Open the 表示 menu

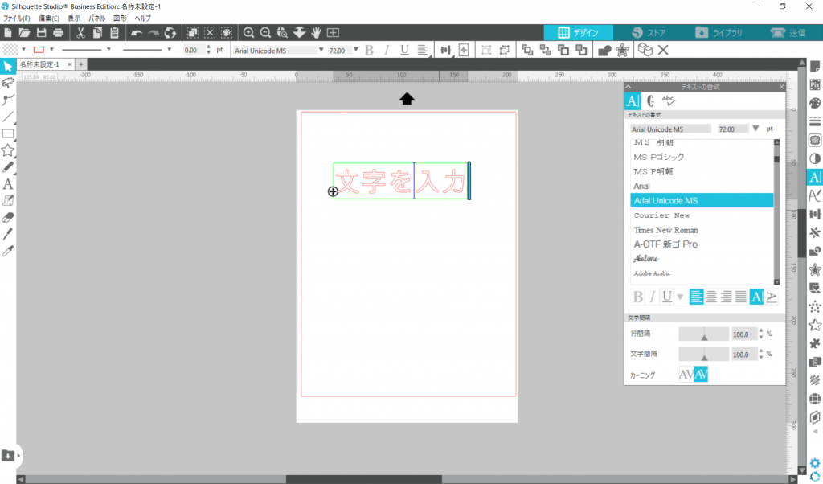[74, 18]
